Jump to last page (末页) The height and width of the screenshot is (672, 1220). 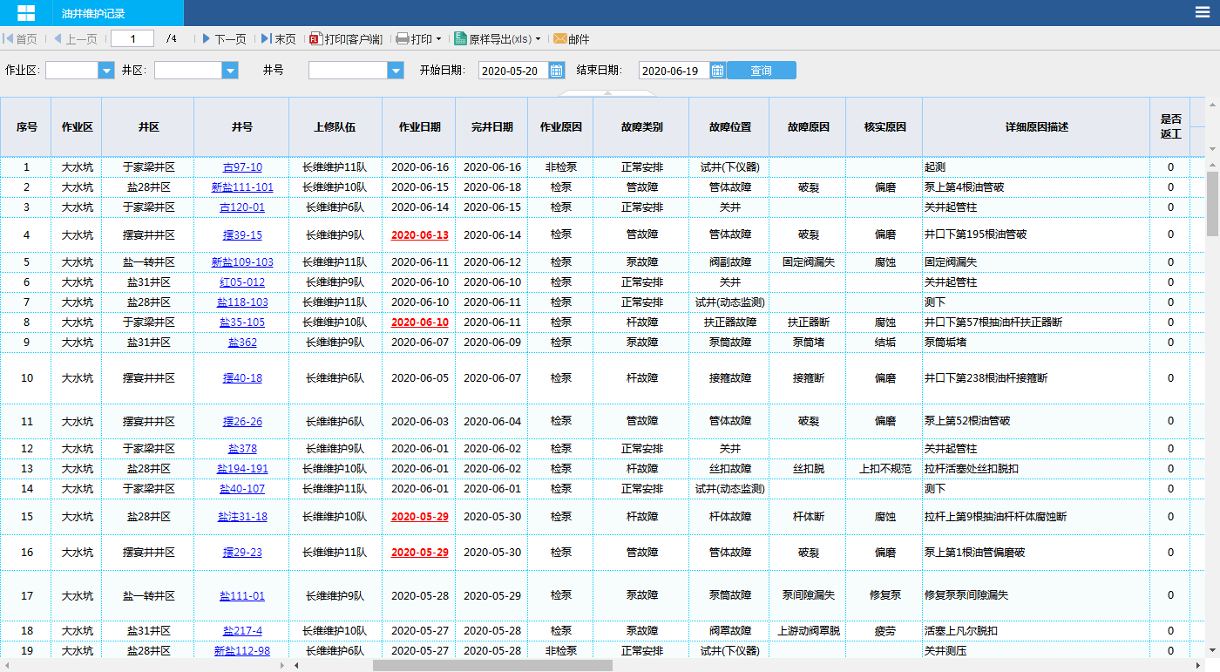[x=278, y=39]
